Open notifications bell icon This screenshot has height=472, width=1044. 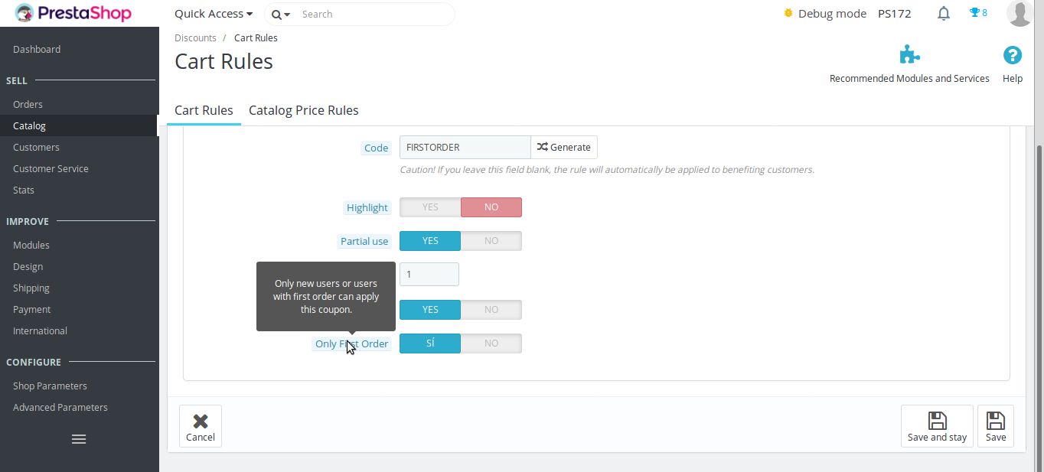click(x=944, y=13)
